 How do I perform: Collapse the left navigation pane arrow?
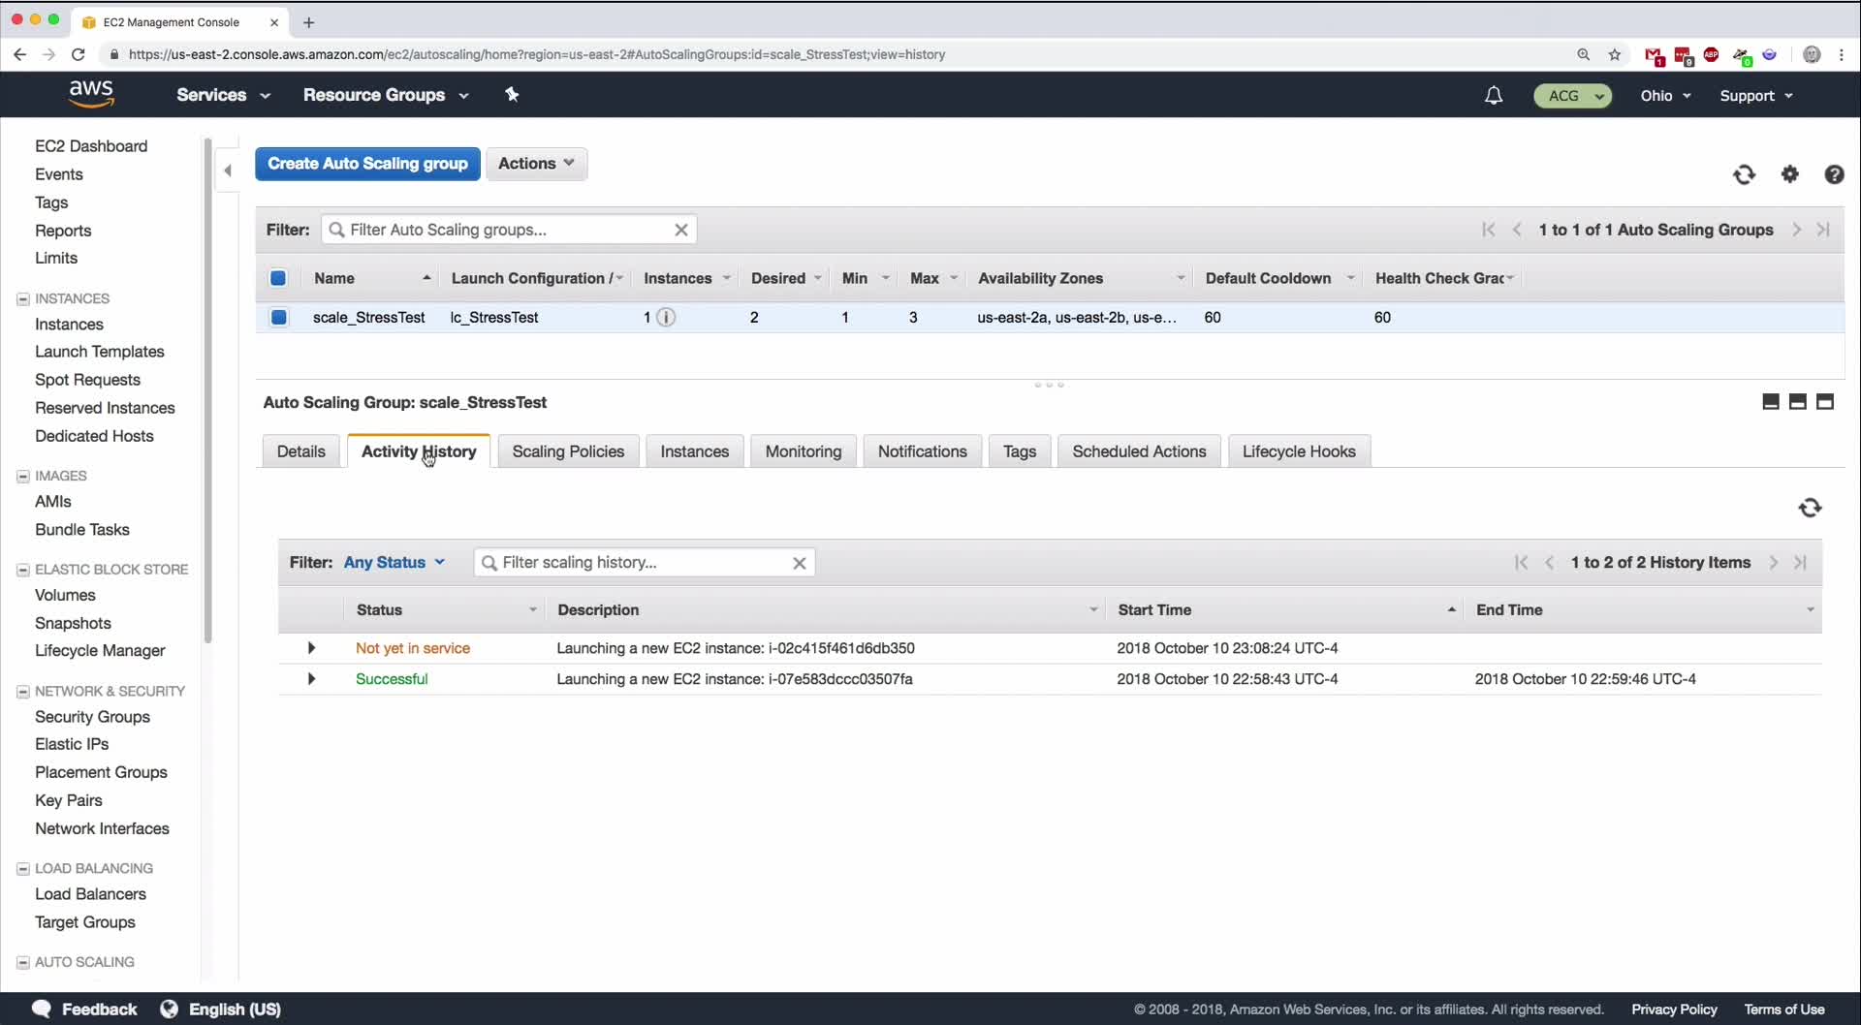[x=228, y=171]
